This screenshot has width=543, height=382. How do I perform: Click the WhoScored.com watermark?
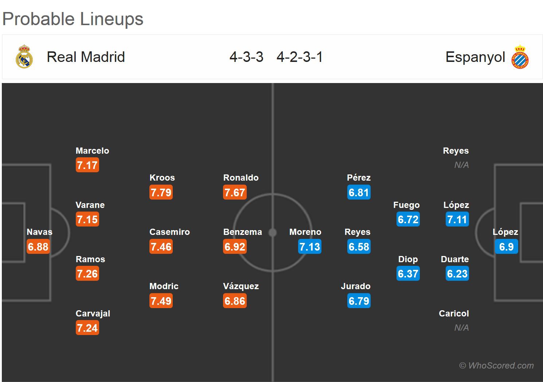coord(496,366)
